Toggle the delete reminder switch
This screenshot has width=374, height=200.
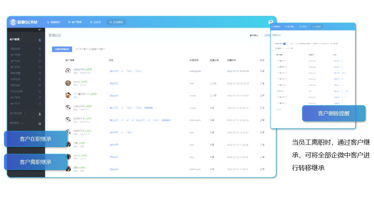[x=285, y=44]
